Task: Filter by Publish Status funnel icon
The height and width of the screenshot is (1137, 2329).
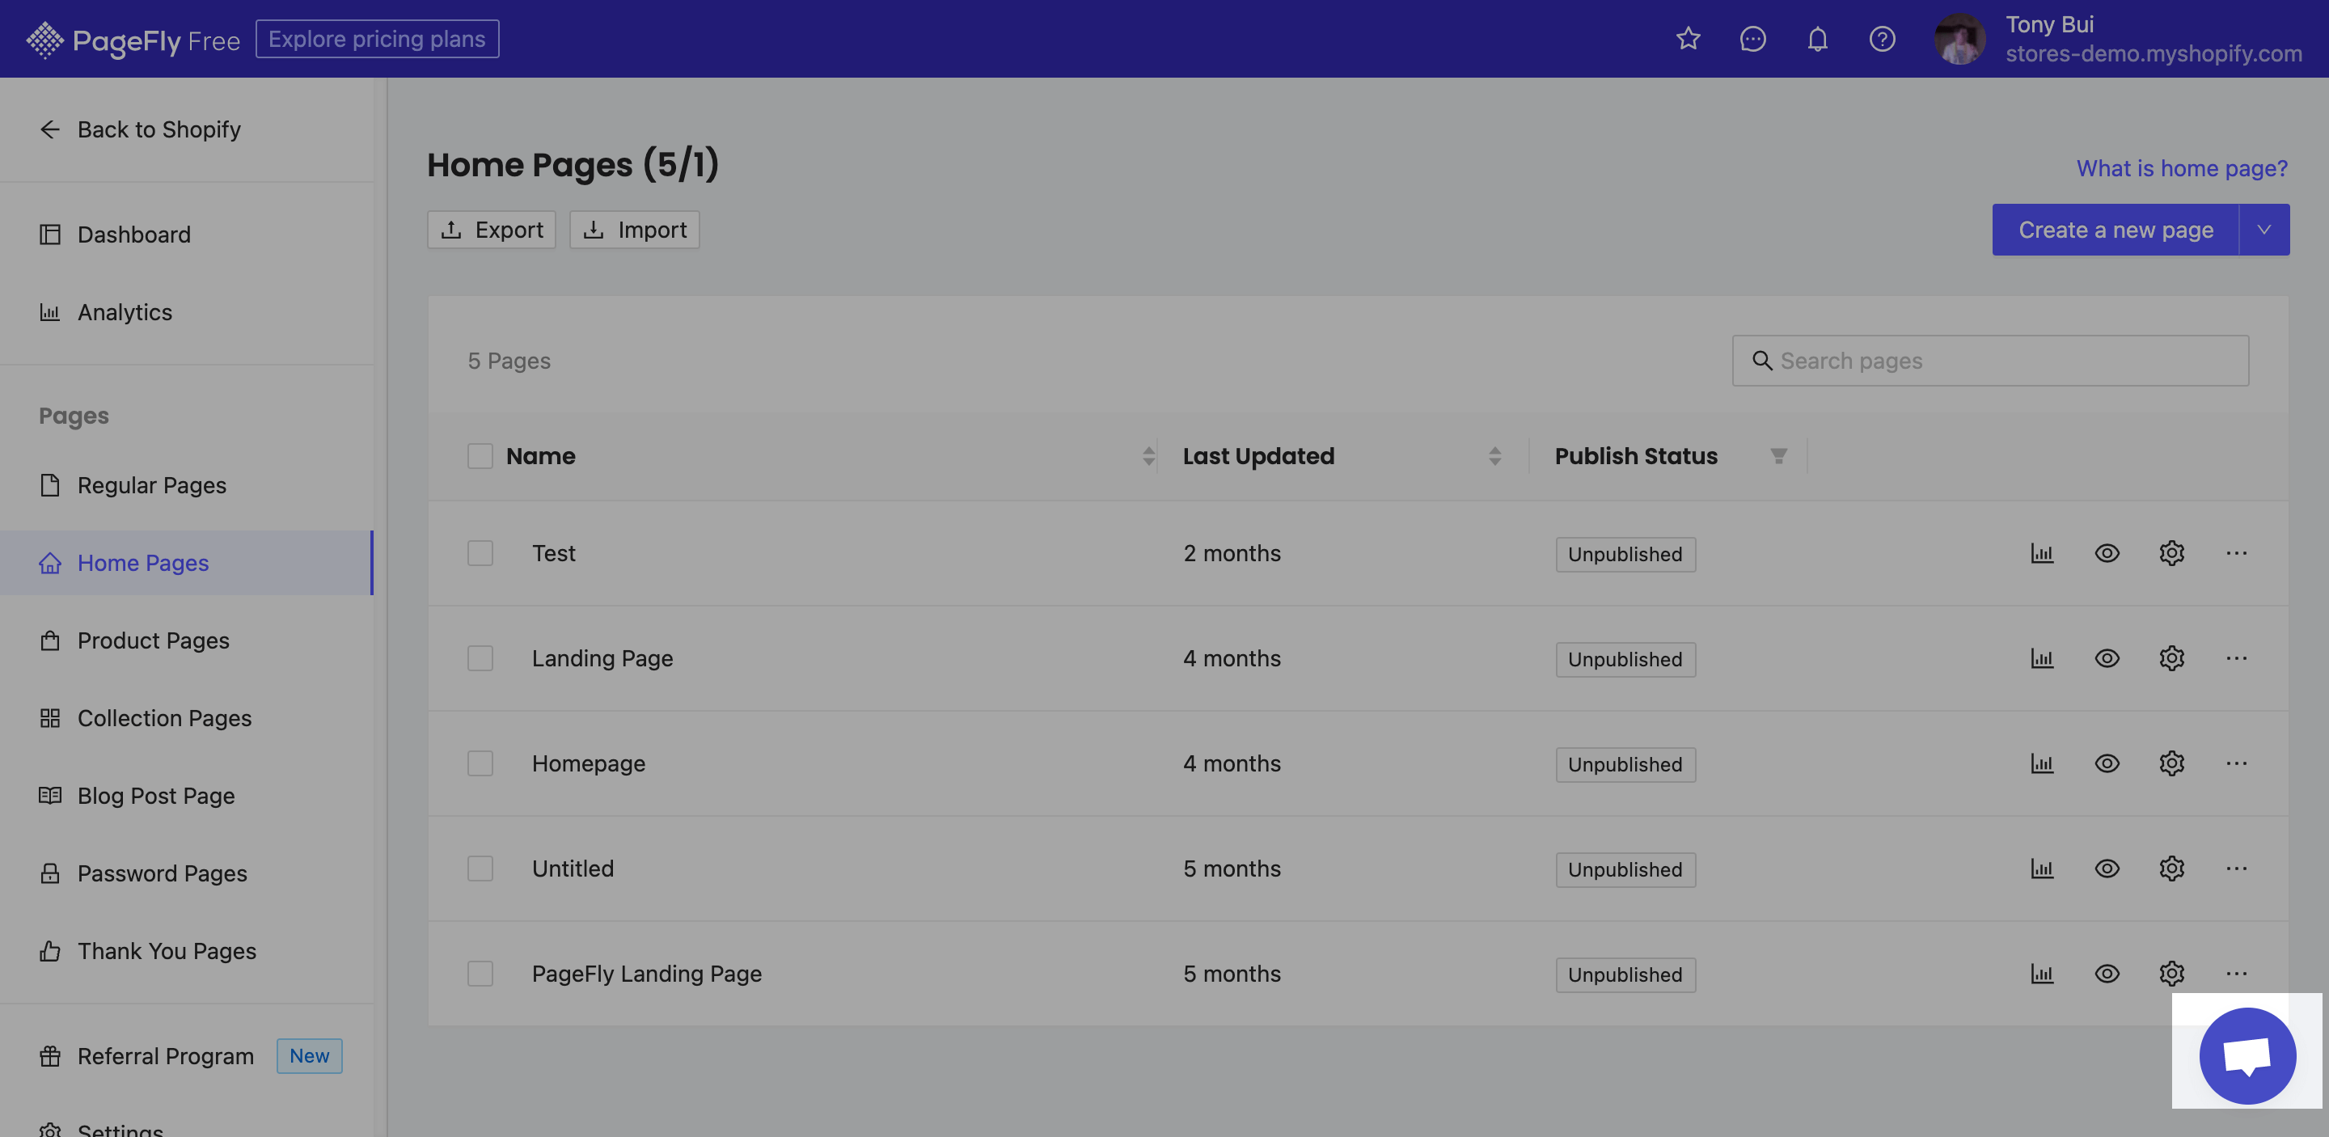Action: 1778,456
